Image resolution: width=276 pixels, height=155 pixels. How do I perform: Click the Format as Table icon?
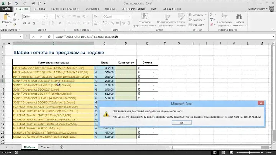coord(166,17)
